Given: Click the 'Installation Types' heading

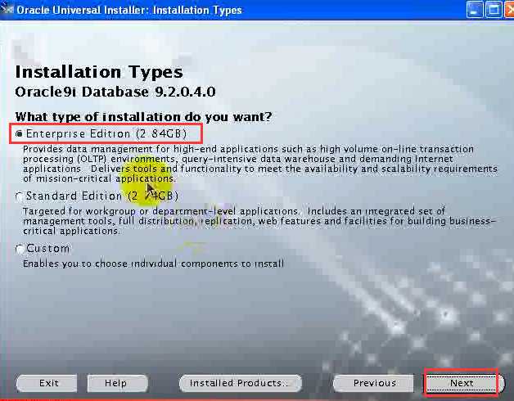Looking at the screenshot, I should pyautogui.click(x=99, y=72).
